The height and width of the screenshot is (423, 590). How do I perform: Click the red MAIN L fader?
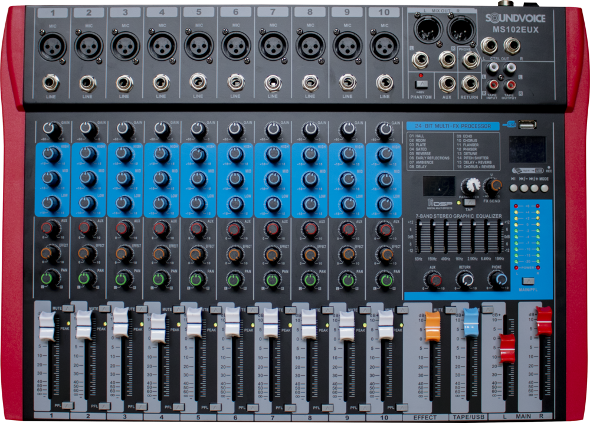pyautogui.click(x=507, y=348)
